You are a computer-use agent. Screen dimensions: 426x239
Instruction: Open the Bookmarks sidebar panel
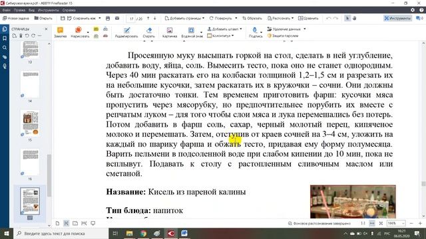[x=5, y=39]
